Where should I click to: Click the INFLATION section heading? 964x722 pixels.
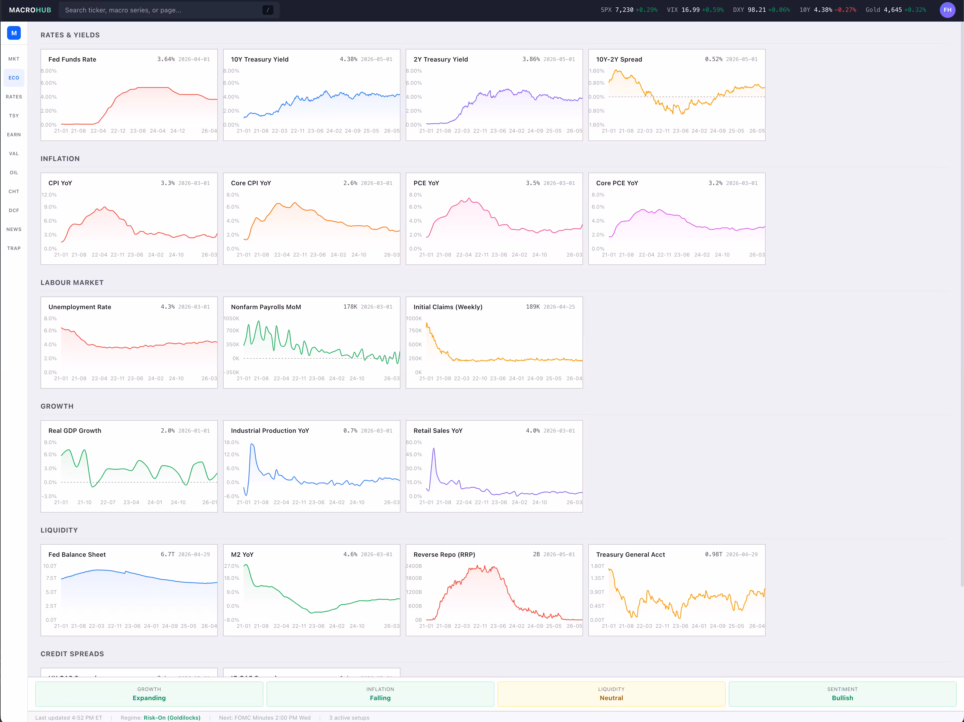[x=60, y=159]
